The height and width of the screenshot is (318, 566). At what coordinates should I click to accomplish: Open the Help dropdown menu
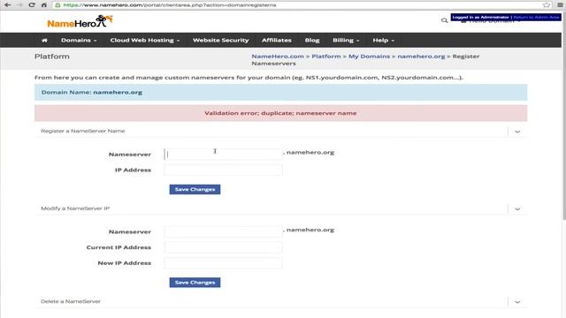[383, 41]
